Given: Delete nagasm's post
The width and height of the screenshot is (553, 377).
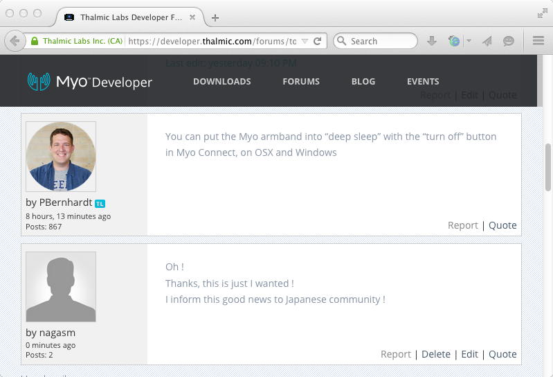Looking at the screenshot, I should coord(436,354).
